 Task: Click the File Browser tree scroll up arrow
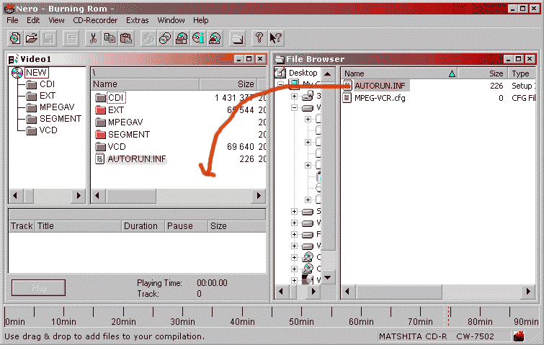[327, 73]
